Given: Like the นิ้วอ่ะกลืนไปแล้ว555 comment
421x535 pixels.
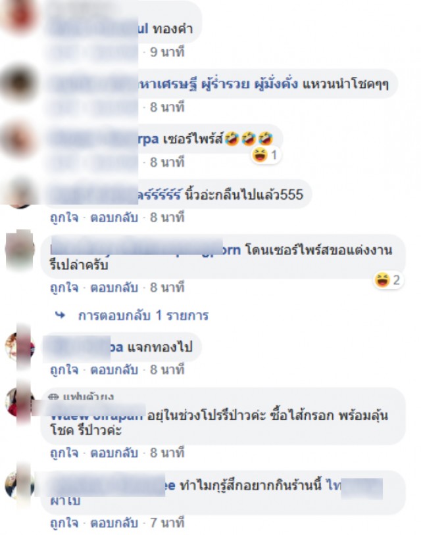Looking at the screenshot, I should point(64,218).
